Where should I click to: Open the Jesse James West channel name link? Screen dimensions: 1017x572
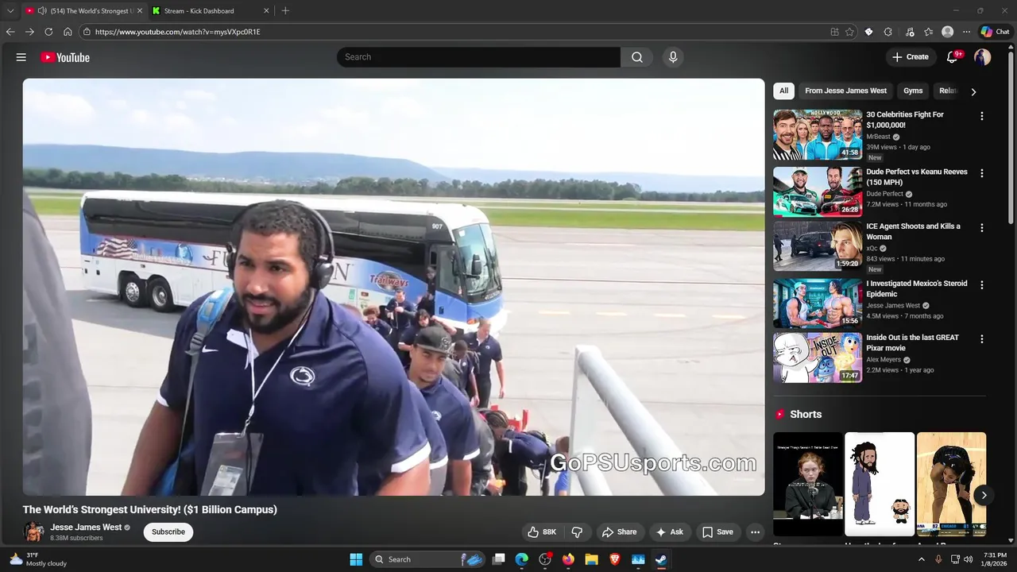(x=86, y=528)
